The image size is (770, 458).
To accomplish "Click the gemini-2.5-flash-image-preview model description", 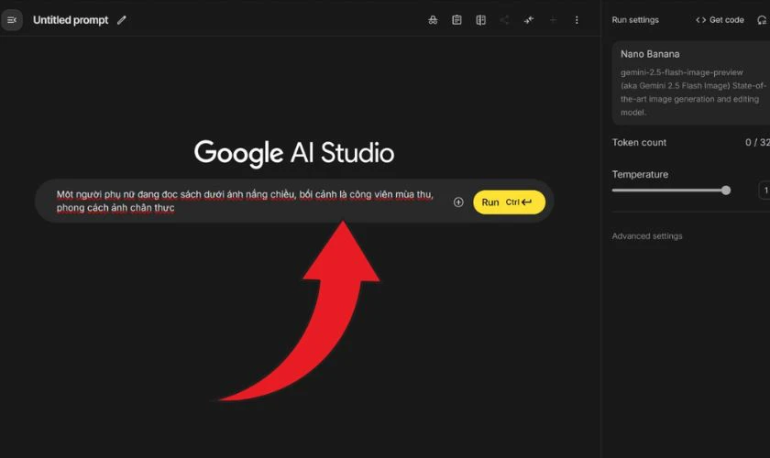I will (692, 93).
